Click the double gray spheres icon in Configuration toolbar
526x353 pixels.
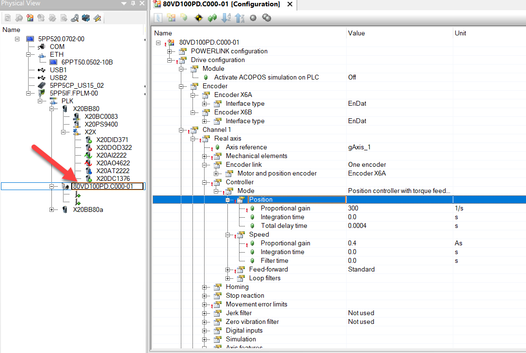click(267, 18)
